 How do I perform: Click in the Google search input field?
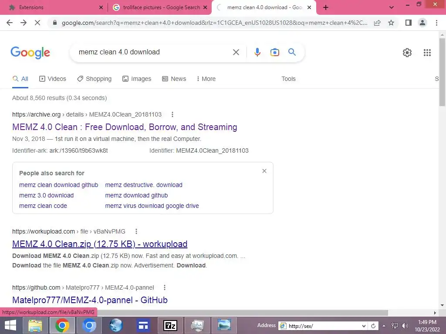154,52
